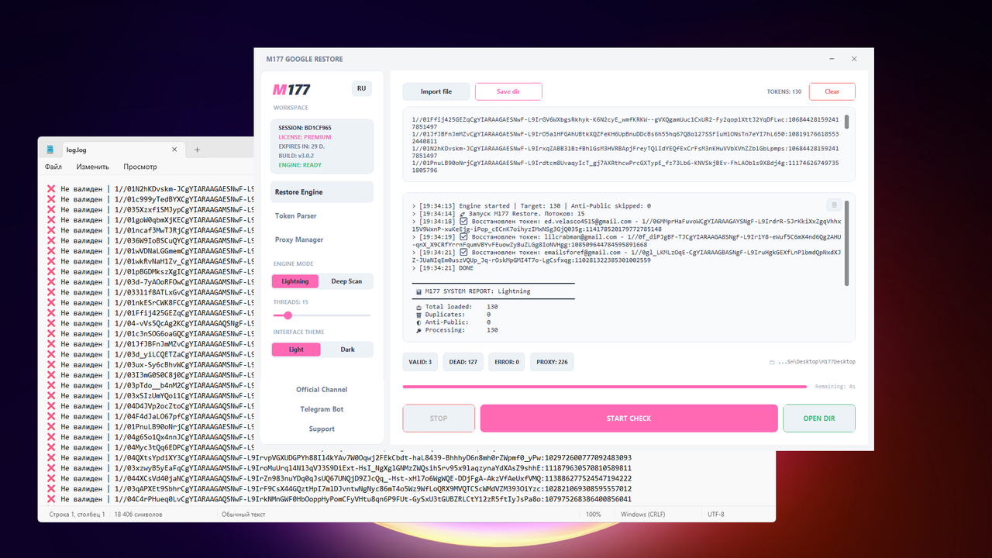Click the icon next to Total loaded
992x558 pixels.
pyautogui.click(x=418, y=307)
